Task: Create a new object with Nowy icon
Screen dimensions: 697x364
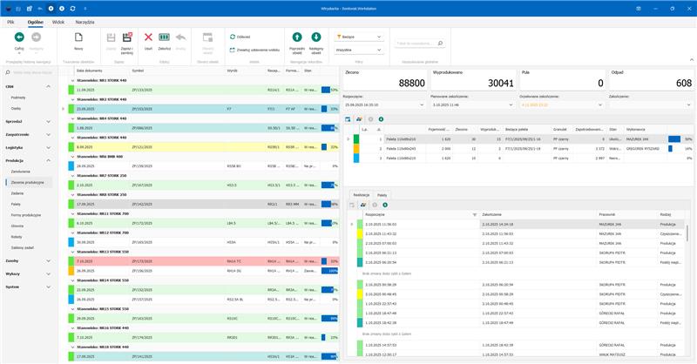Action: click(x=78, y=38)
